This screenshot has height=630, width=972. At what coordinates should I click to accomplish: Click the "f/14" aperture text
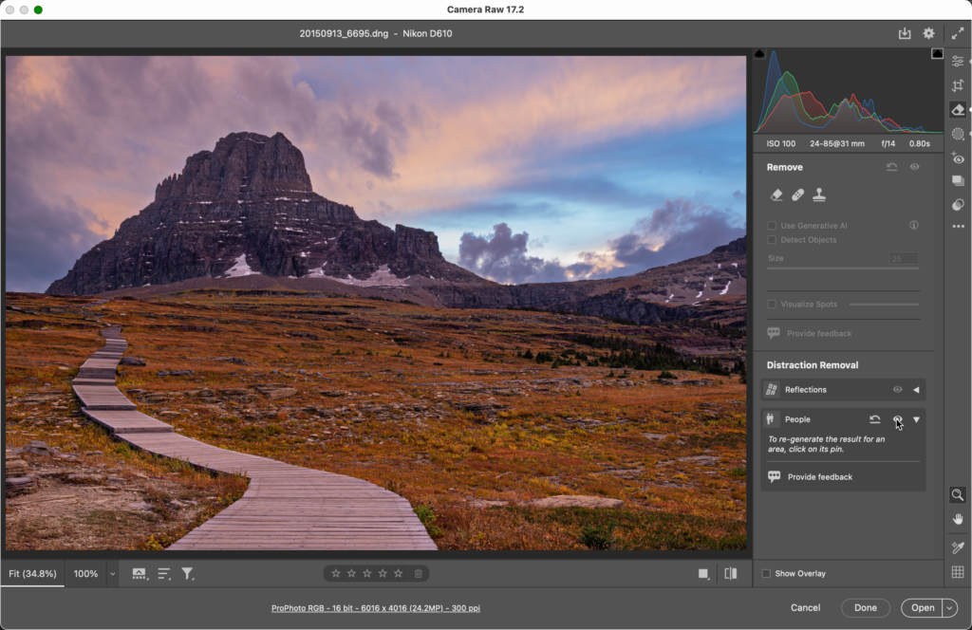pos(888,143)
